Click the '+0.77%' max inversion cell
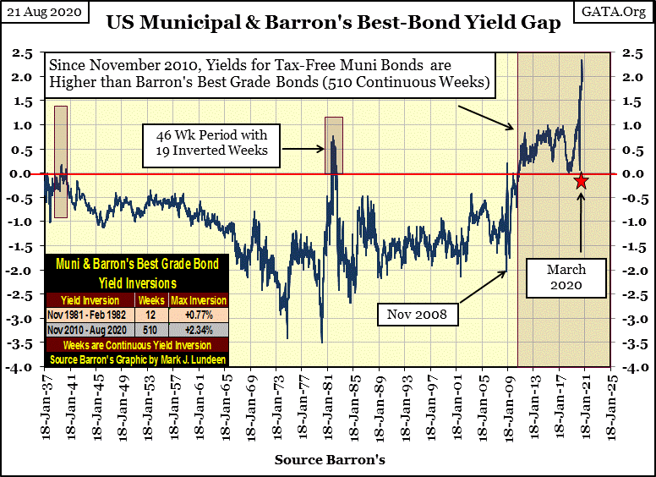The height and width of the screenshot is (477, 656). click(x=199, y=315)
